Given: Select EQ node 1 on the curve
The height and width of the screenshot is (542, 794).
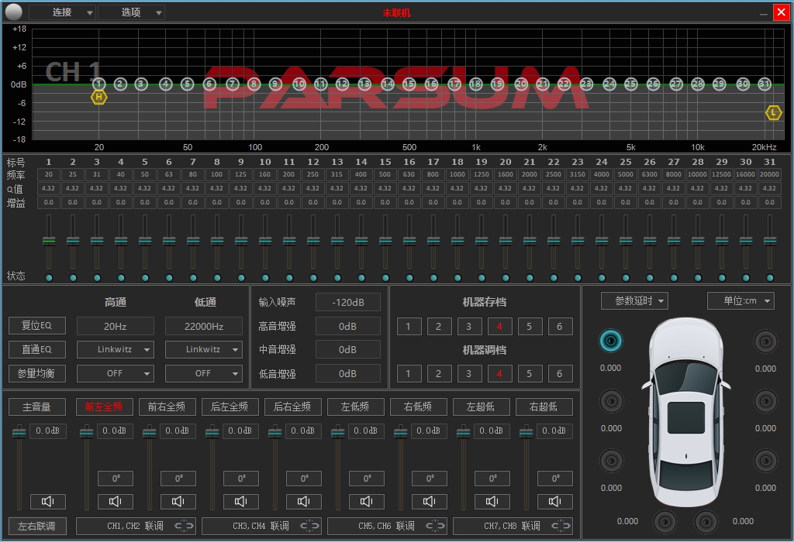Looking at the screenshot, I should click(98, 84).
